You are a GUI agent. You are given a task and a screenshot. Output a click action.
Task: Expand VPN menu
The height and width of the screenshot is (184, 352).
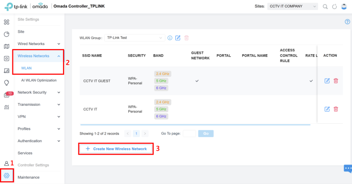(x=39, y=117)
